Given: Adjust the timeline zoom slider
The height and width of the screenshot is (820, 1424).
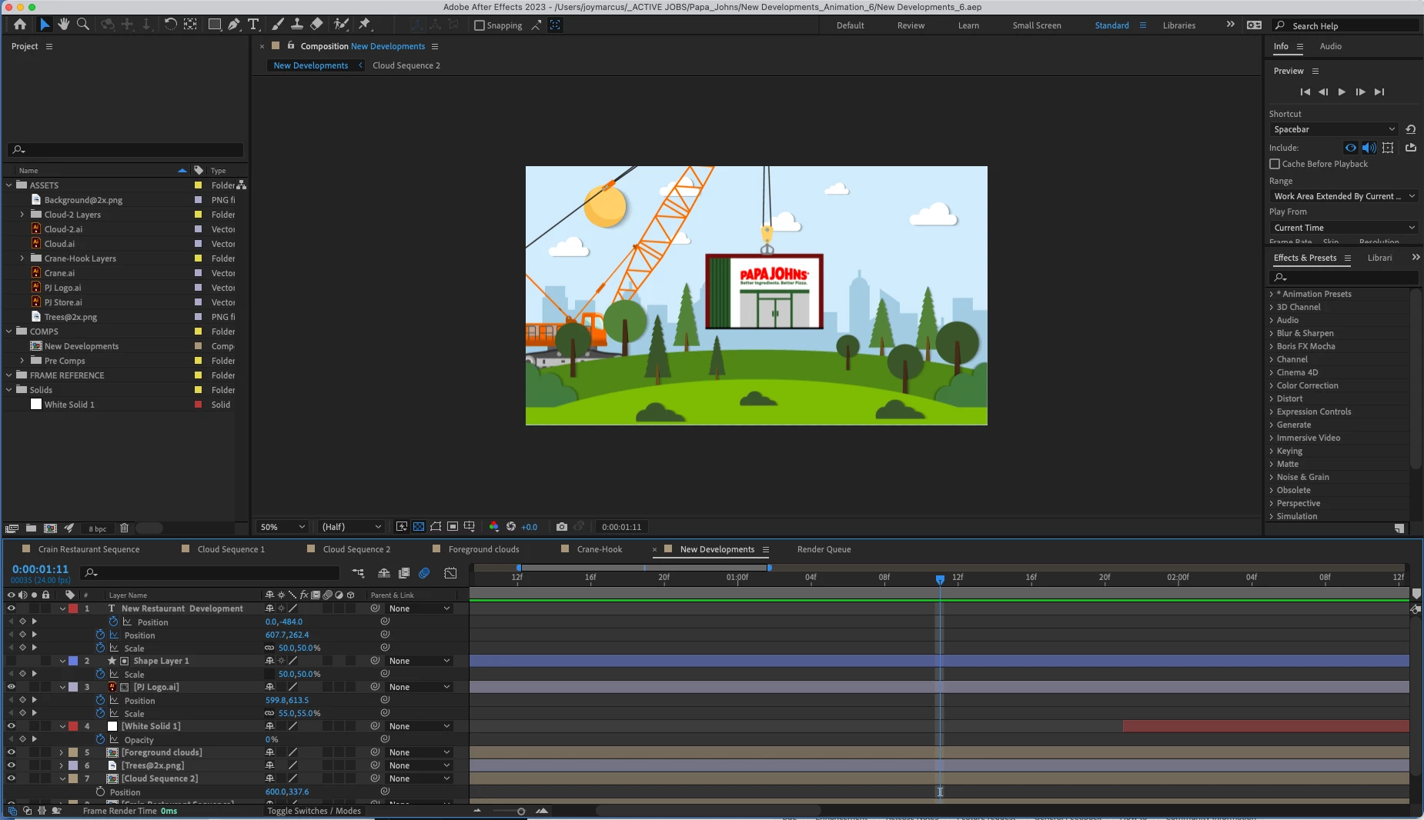Looking at the screenshot, I should coord(521,811).
